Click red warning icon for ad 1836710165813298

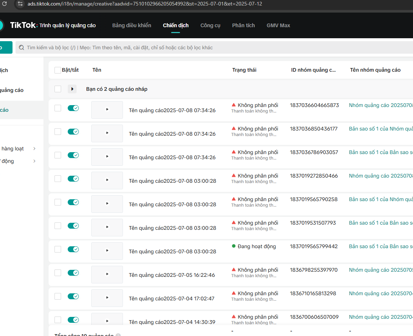pos(234,293)
